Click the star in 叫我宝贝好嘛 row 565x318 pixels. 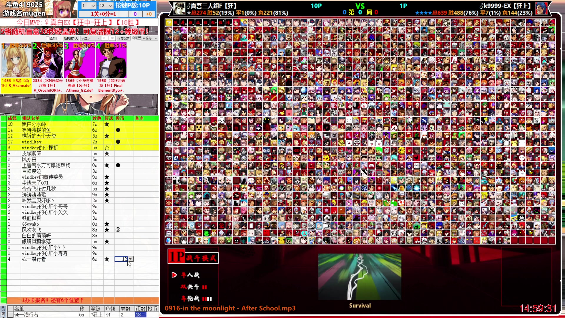(107, 201)
